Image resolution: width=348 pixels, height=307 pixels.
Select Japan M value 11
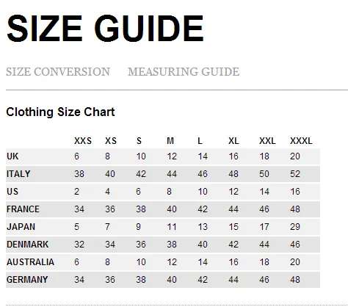point(172,227)
